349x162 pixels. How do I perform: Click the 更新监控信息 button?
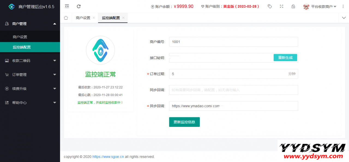coord(184,122)
